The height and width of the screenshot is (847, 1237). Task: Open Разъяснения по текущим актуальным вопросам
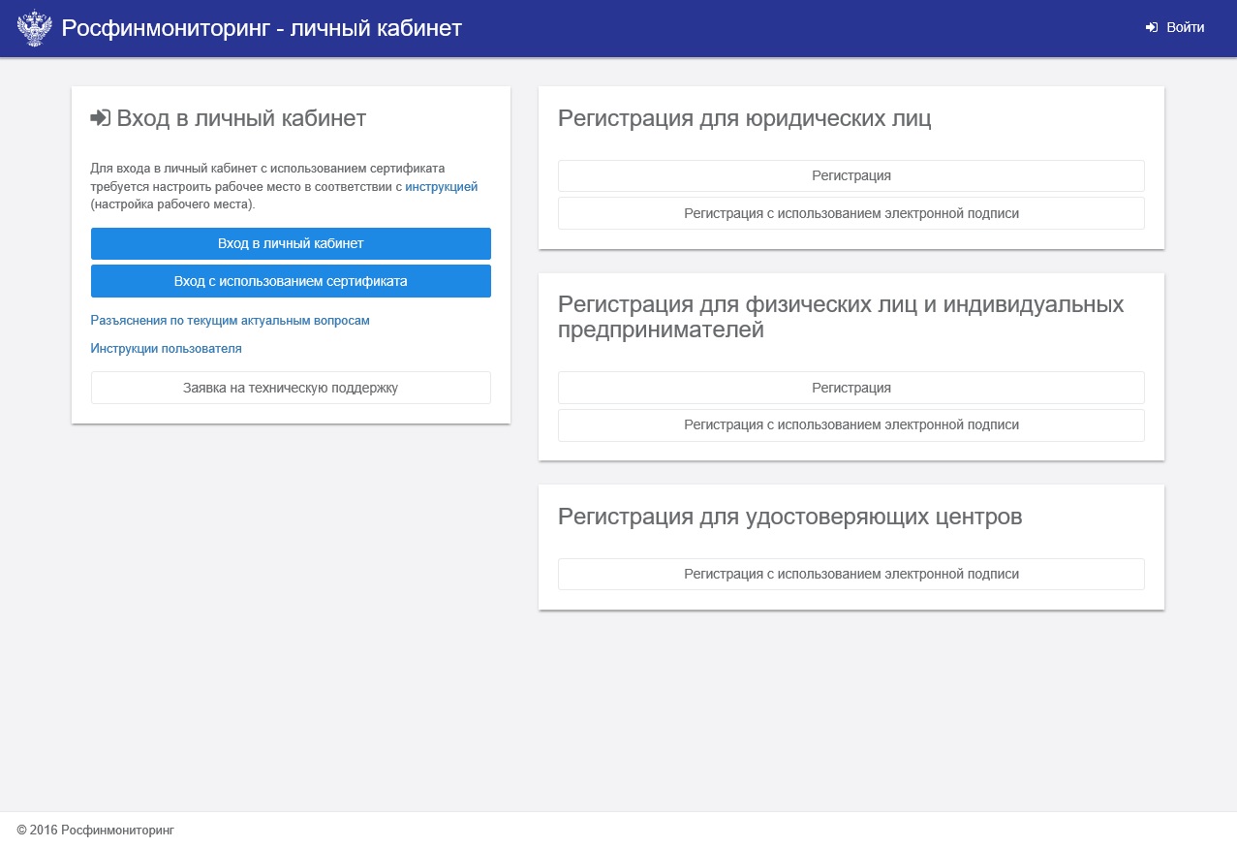coord(231,321)
